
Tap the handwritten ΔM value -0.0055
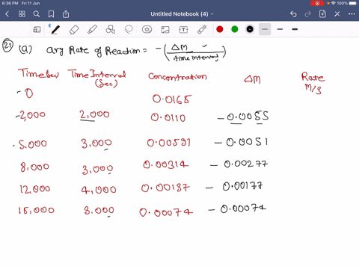coord(243,117)
